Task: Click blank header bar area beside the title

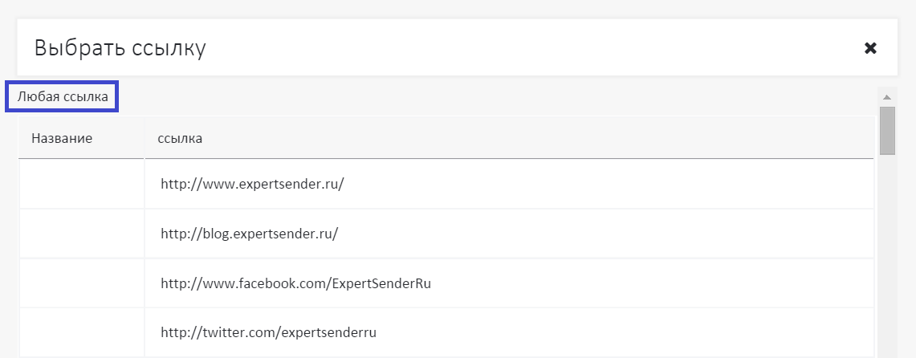Action: [x=522, y=48]
